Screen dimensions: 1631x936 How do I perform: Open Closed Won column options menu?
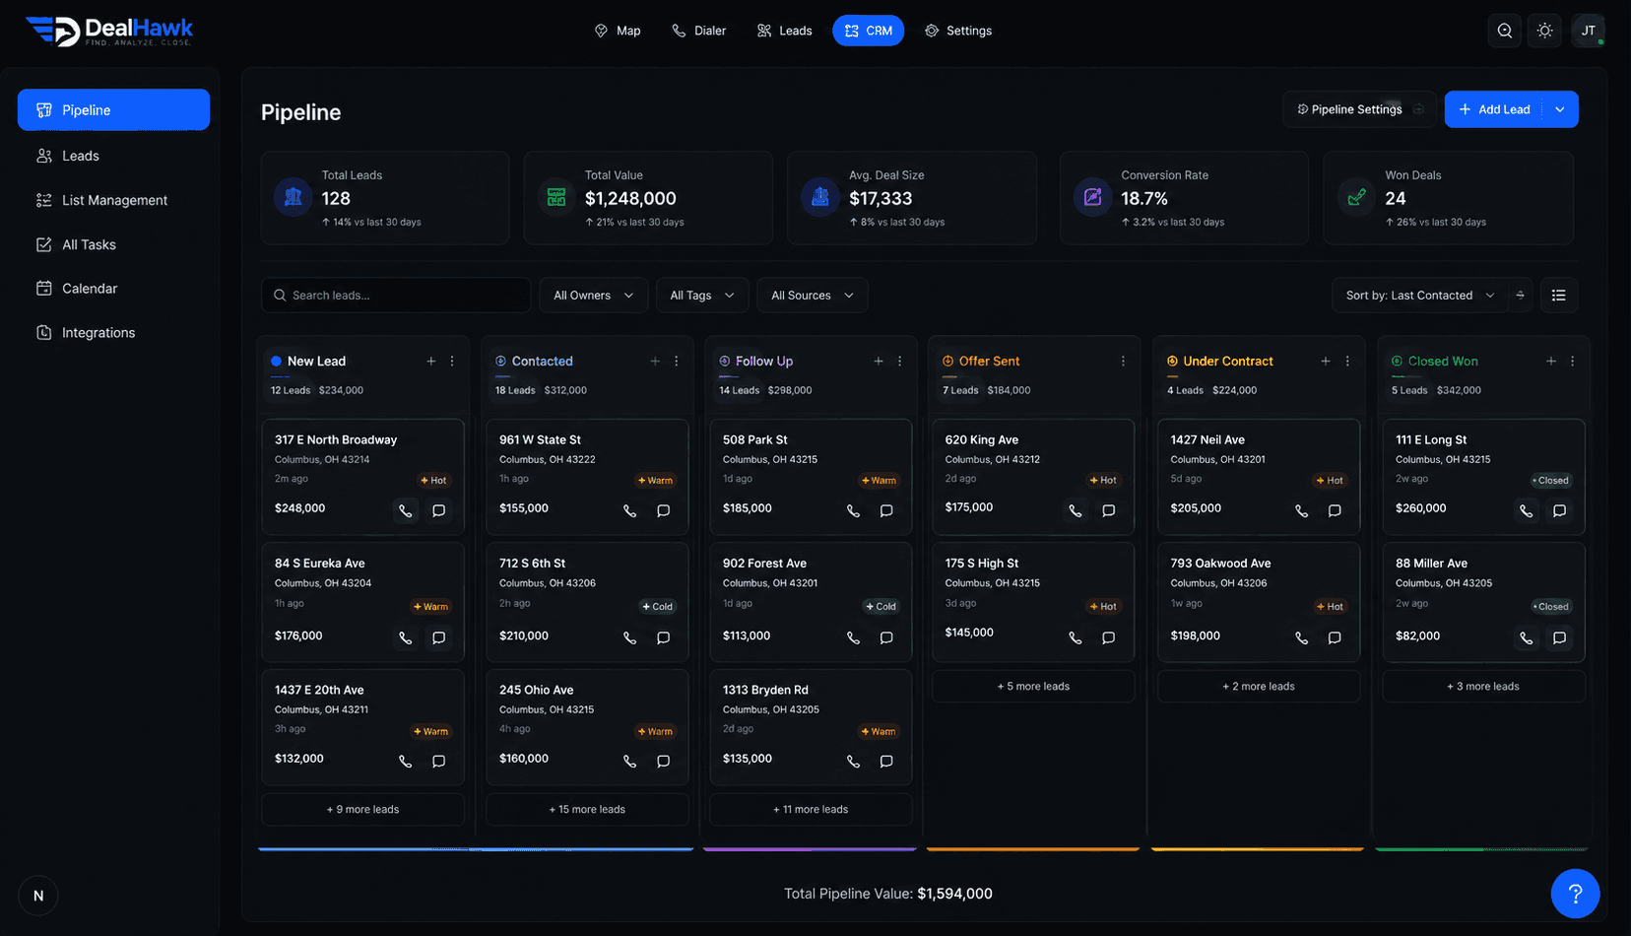pyautogui.click(x=1573, y=362)
